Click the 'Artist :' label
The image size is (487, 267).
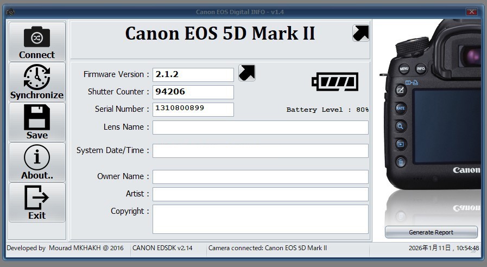(x=137, y=194)
